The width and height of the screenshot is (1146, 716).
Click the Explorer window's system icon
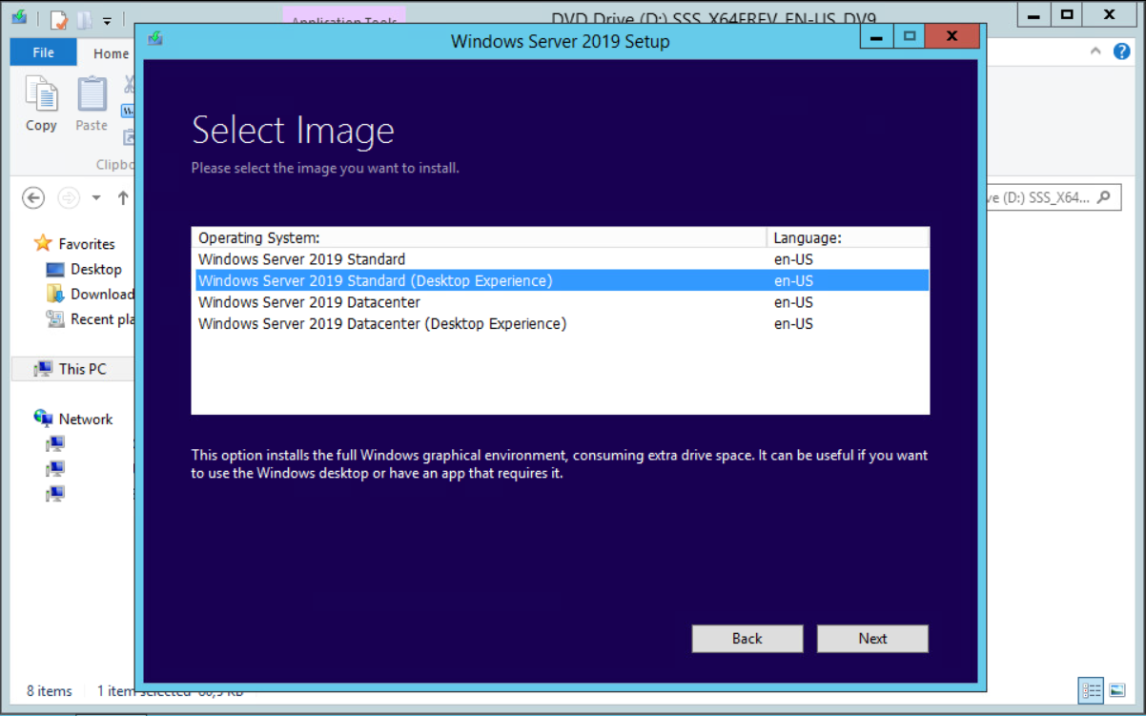(x=19, y=18)
